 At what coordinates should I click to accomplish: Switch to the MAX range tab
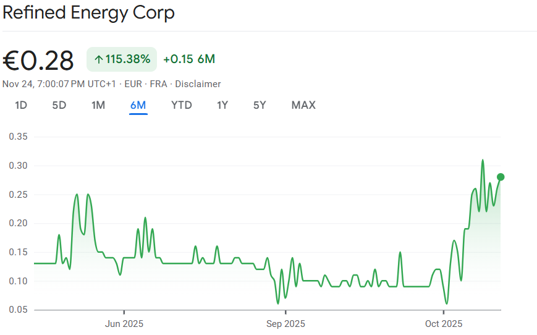pyautogui.click(x=303, y=105)
